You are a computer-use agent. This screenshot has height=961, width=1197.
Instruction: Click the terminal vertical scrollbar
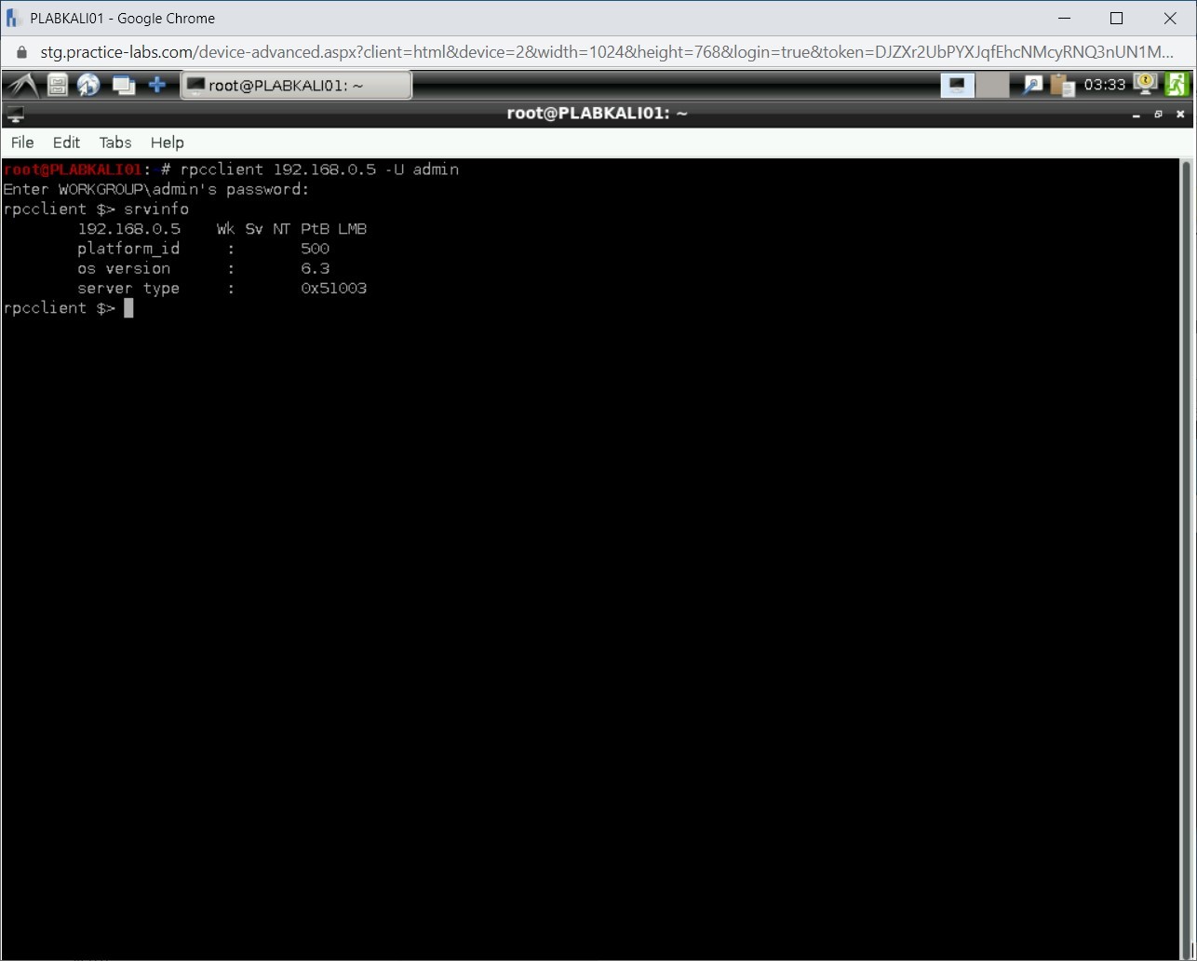coord(1186,559)
